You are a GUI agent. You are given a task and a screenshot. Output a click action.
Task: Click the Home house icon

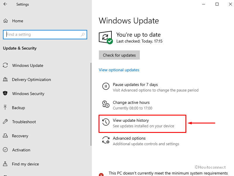6,21
